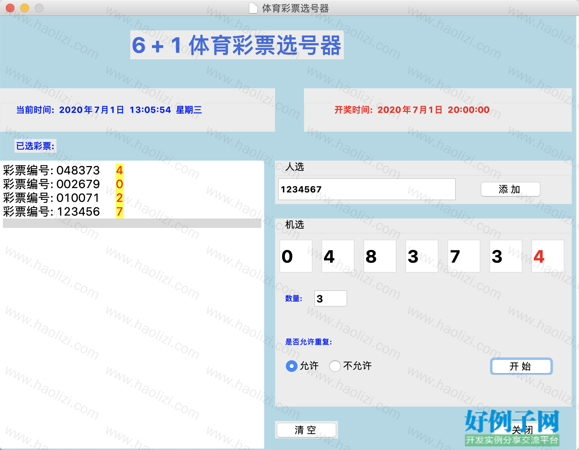Viewport: 579px width, 450px height.
Task: Focus the 人选 number input with 1234567
Action: pyautogui.click(x=367, y=189)
